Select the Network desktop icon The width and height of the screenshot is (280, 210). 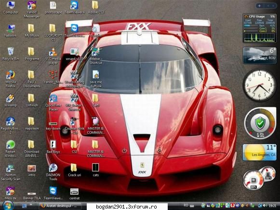(x=11, y=31)
